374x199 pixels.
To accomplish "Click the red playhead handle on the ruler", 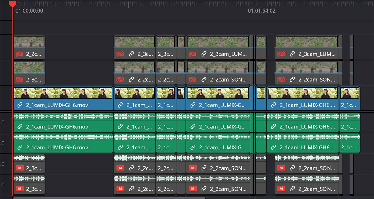I will [13, 4].
